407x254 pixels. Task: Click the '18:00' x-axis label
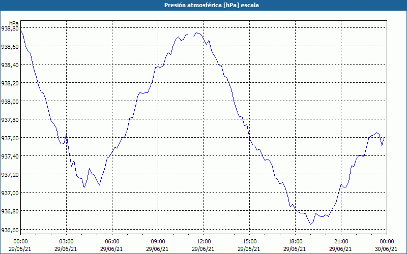pos(295,242)
